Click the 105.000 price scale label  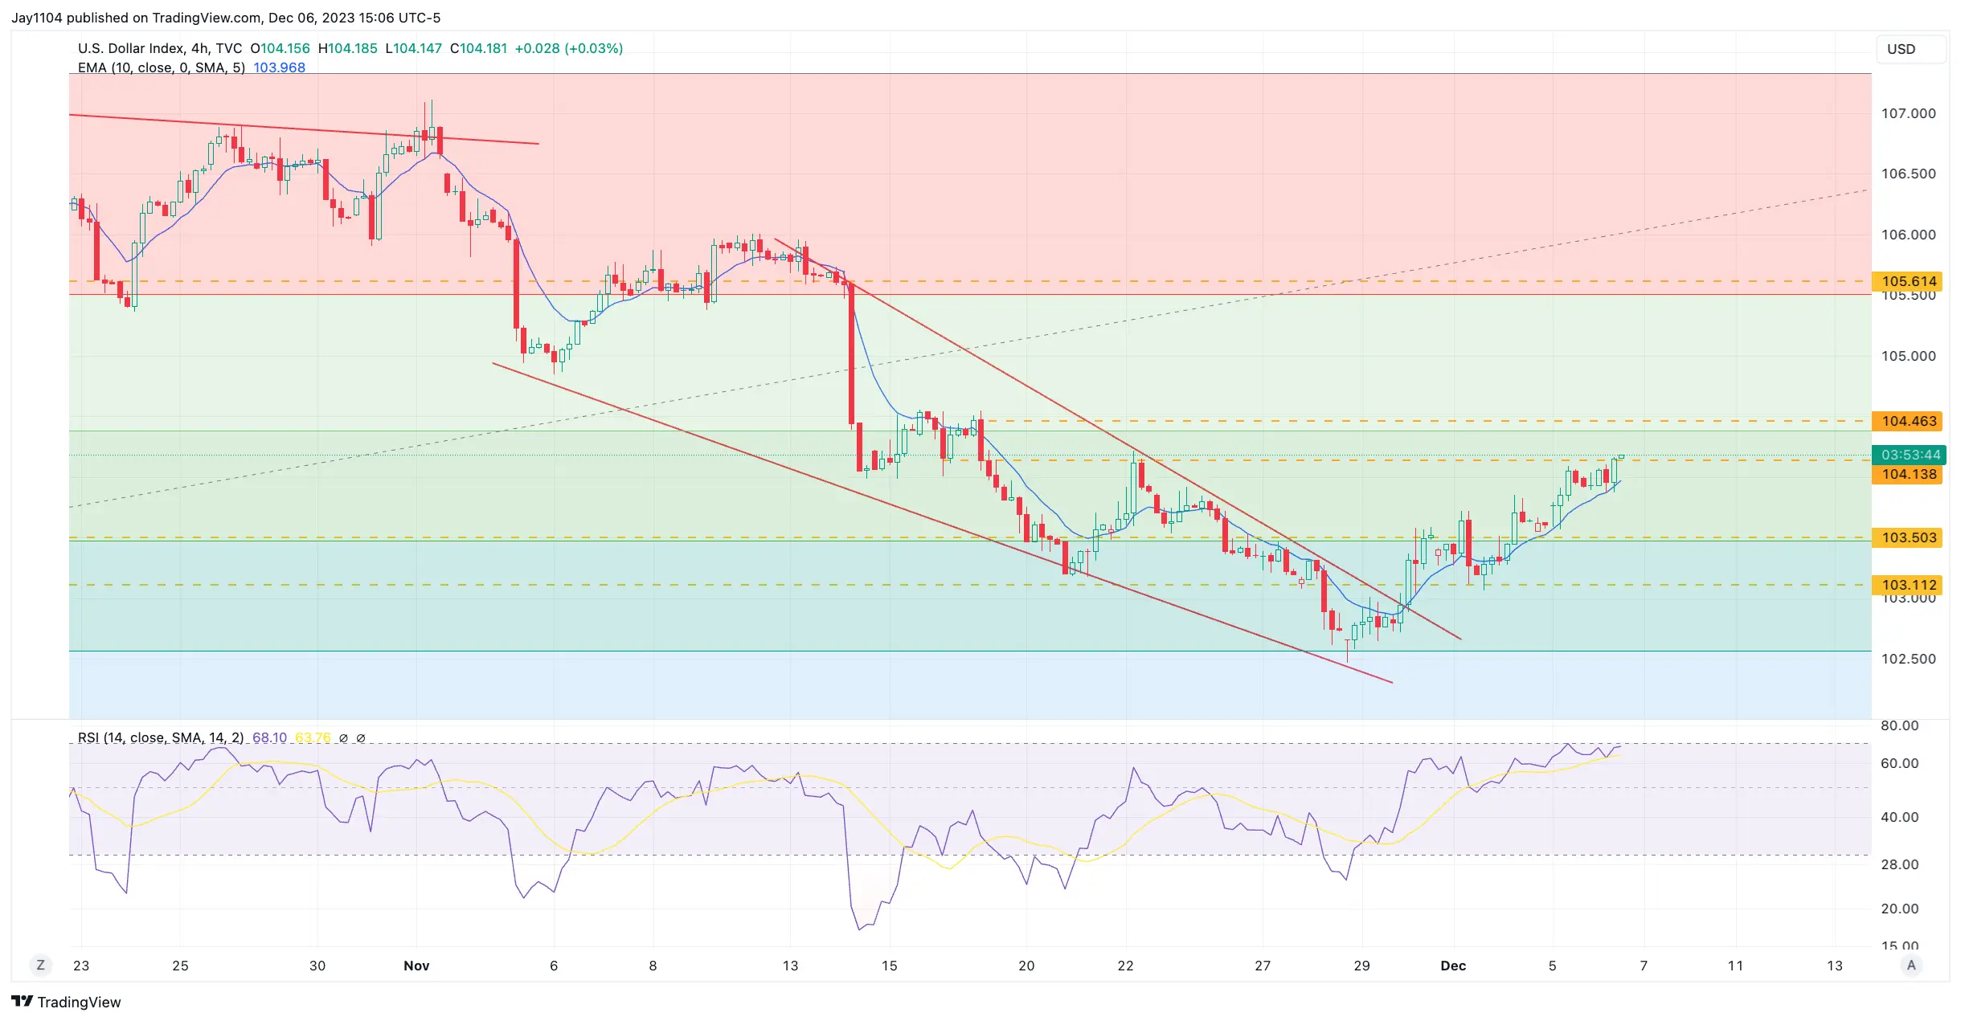click(1908, 356)
